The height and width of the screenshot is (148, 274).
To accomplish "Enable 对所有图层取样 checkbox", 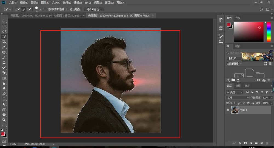I will [x=45, y=9].
